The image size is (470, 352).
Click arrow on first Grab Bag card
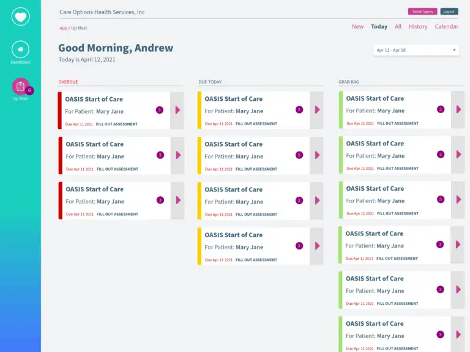458,109
